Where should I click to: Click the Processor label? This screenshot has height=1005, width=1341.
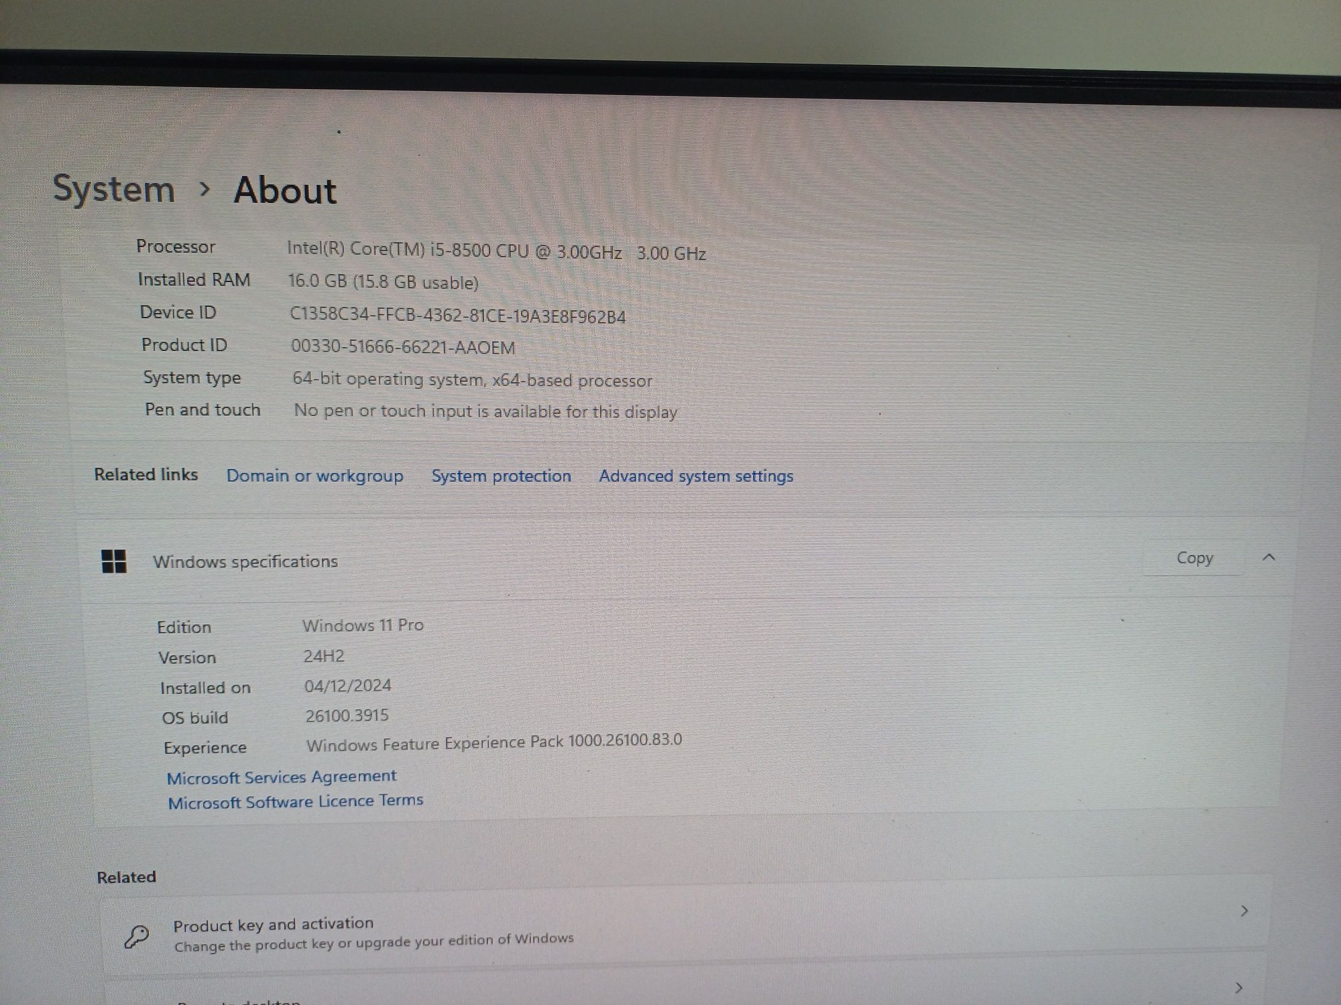[176, 247]
